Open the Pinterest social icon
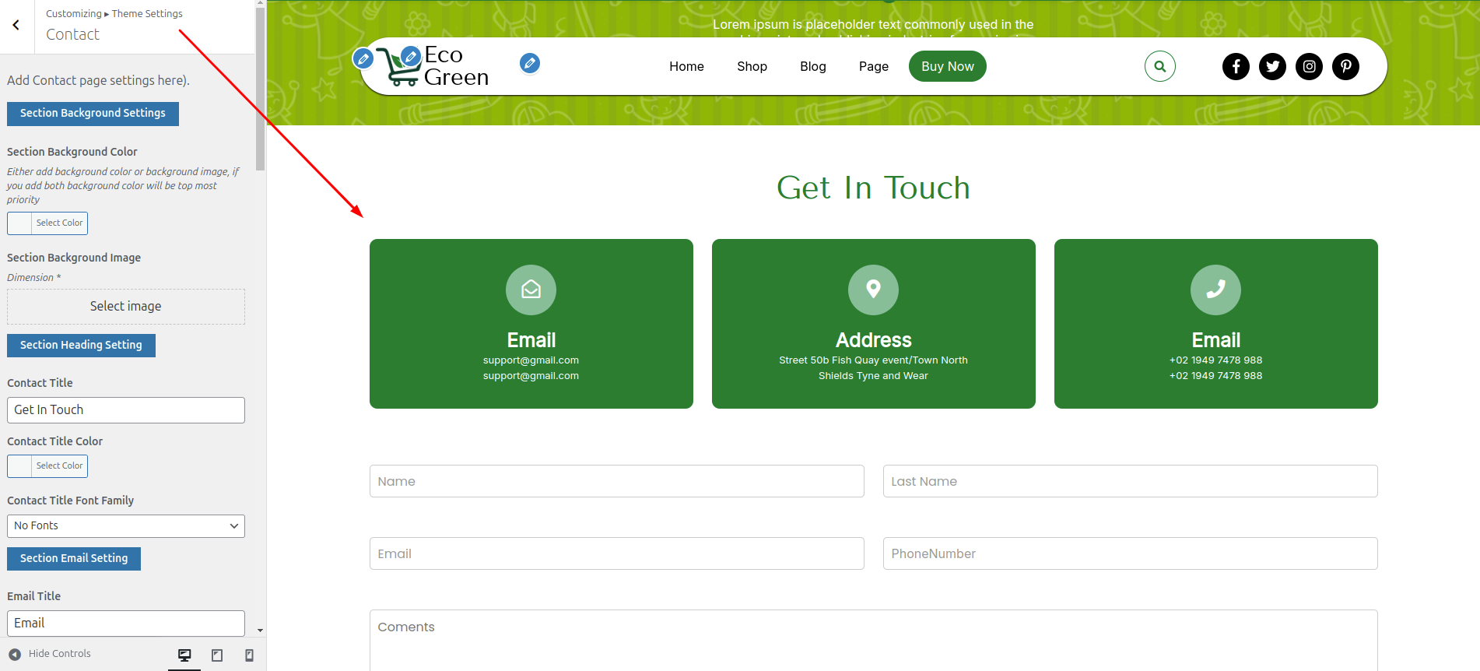1480x671 pixels. coord(1345,66)
